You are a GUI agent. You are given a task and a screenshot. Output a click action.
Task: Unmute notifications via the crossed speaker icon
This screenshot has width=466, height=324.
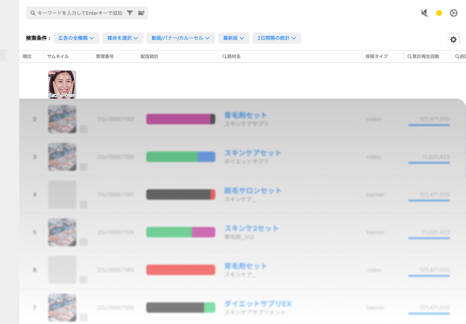424,13
